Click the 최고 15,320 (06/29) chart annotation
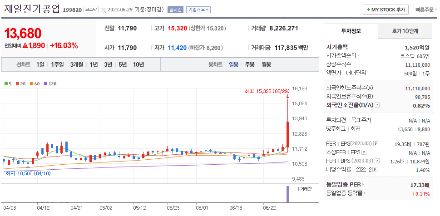The width and height of the screenshot is (440, 216). pos(267,91)
